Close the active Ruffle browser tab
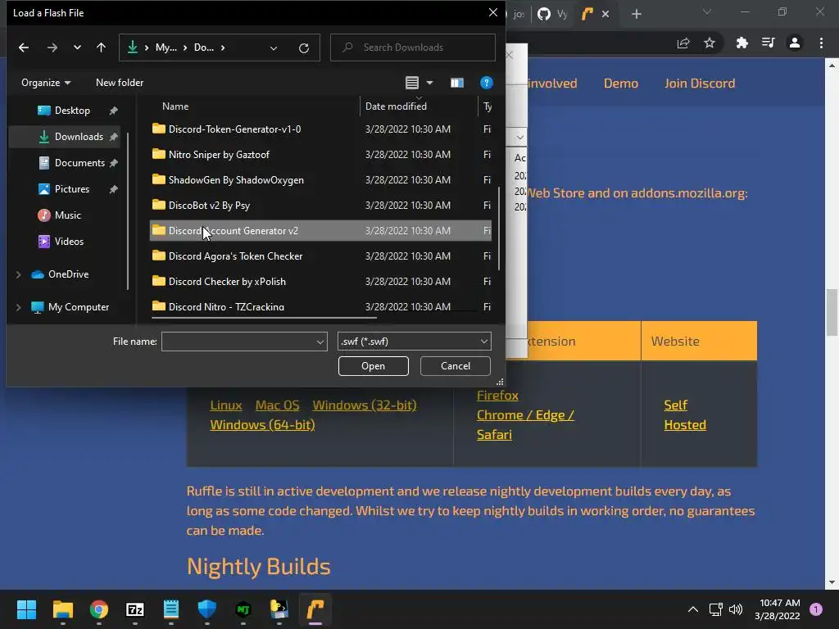The width and height of the screenshot is (839, 629). coord(605,15)
